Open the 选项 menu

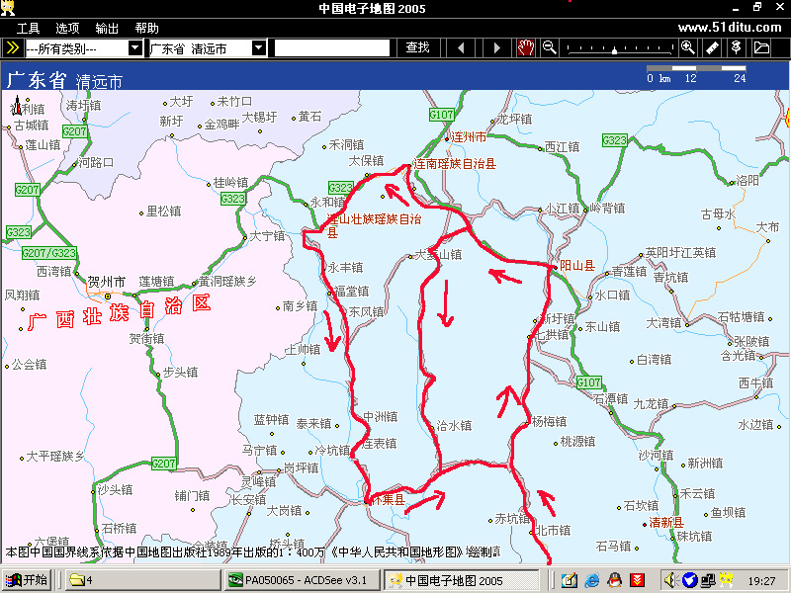(x=67, y=29)
